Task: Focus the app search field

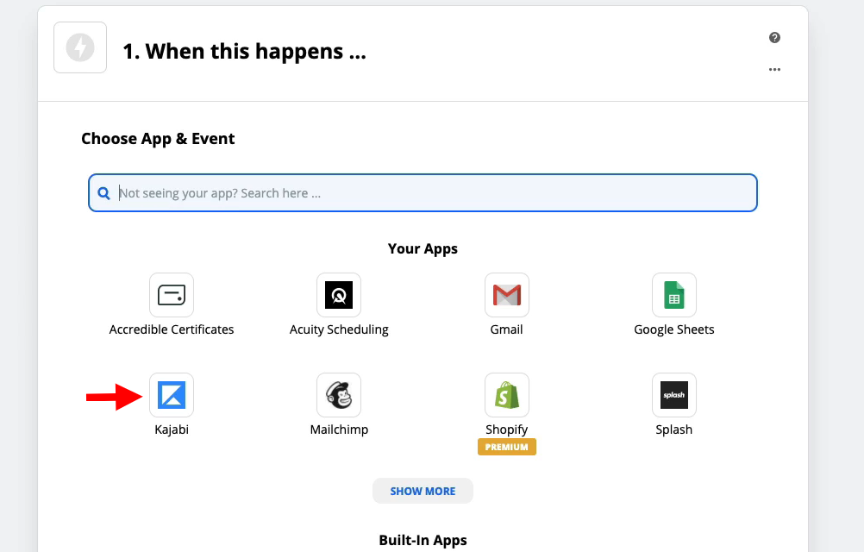Action: (423, 193)
